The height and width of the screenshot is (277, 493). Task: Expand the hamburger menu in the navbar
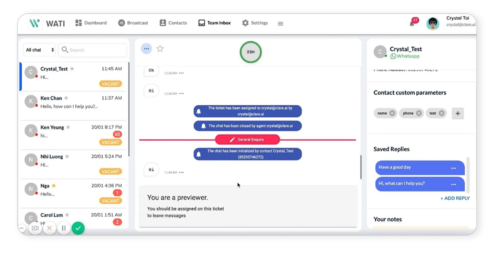280,23
